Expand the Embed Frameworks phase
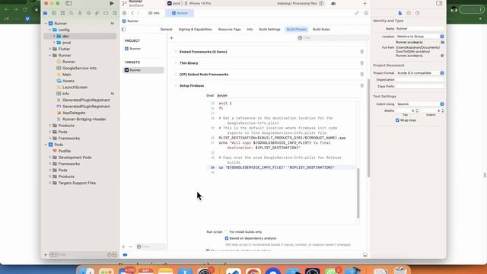Screen dimensions: 487x274 [176, 52]
